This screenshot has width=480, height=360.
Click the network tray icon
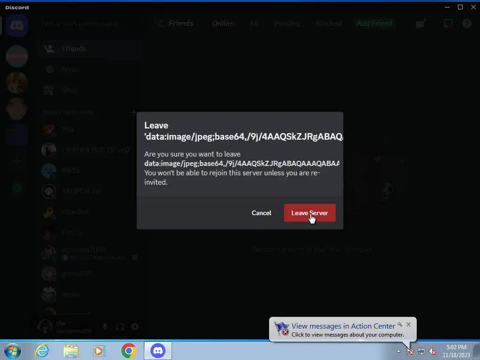pyautogui.click(x=421, y=352)
